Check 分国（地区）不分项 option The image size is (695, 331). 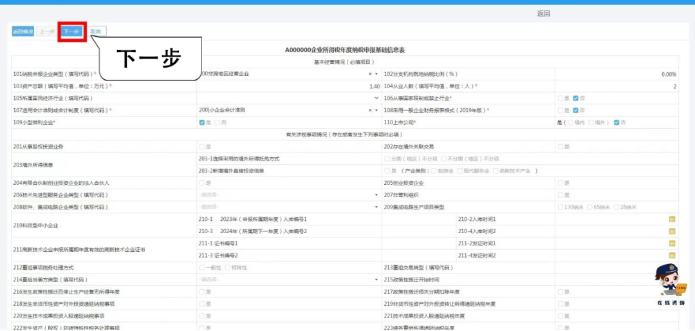tap(387, 158)
